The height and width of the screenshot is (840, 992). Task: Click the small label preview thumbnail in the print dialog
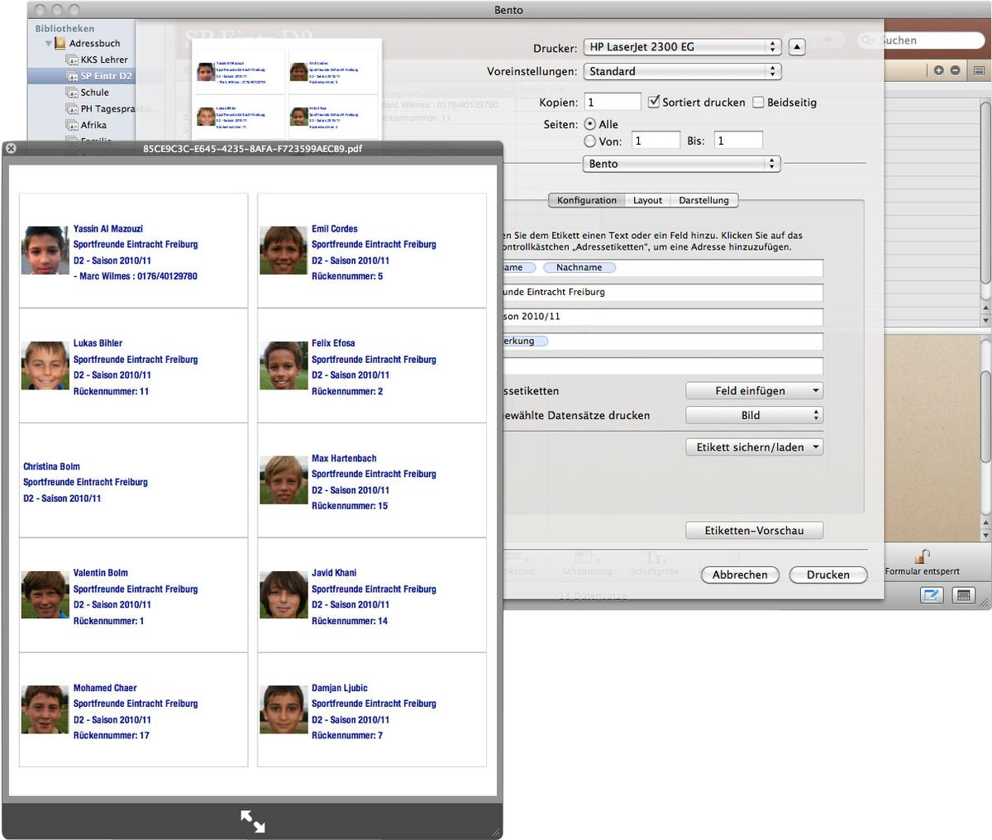pos(287,91)
